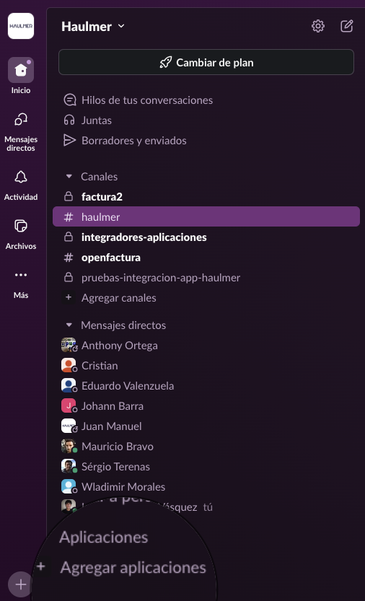Image resolution: width=365 pixels, height=601 pixels.
Task: Click the Más three-dots icon
Action: (21, 275)
